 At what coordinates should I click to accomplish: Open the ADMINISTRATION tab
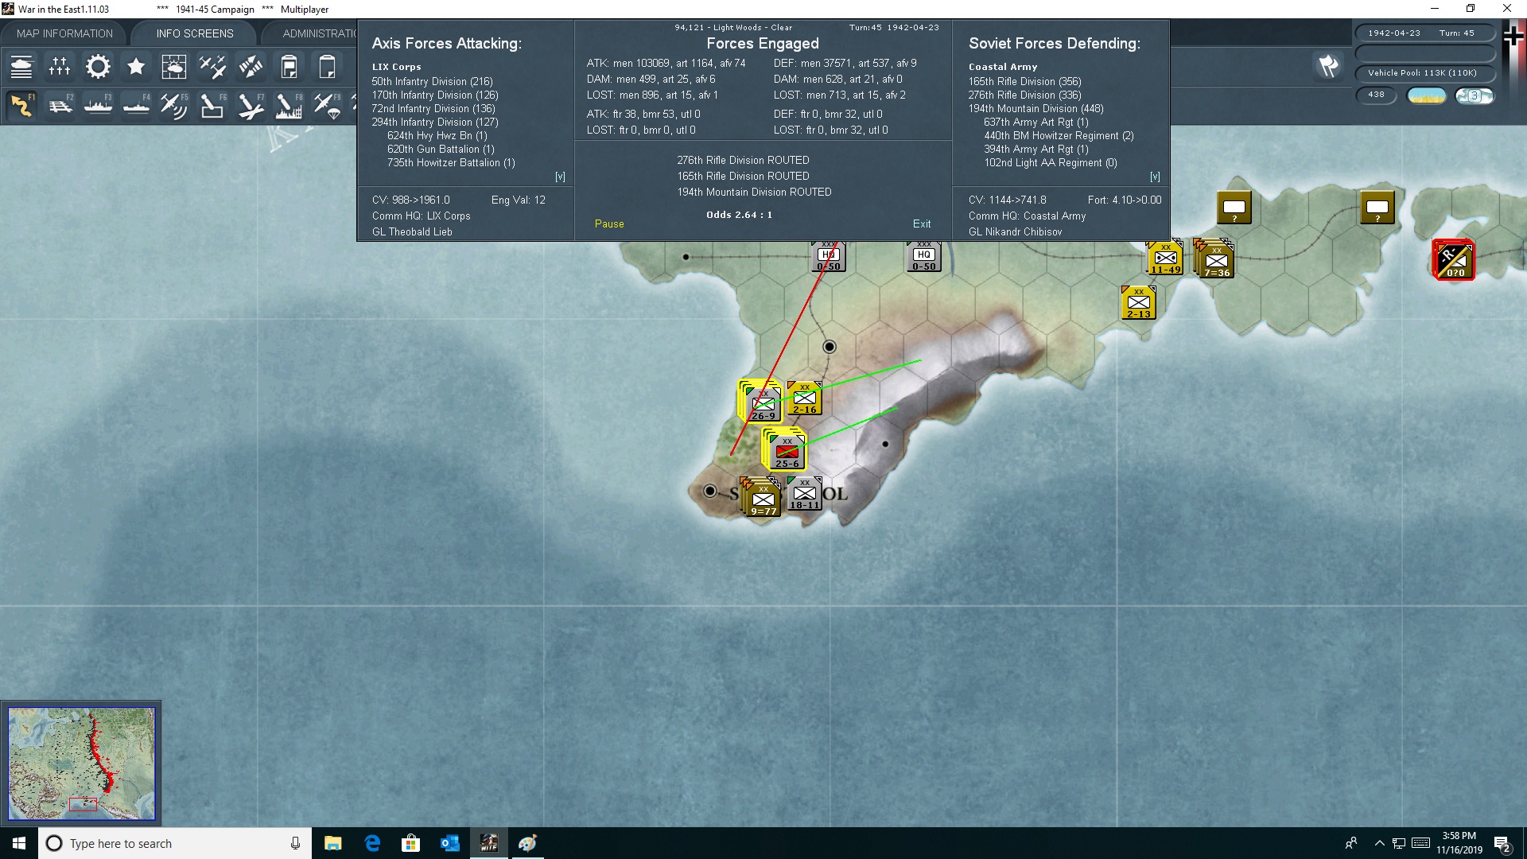click(319, 33)
